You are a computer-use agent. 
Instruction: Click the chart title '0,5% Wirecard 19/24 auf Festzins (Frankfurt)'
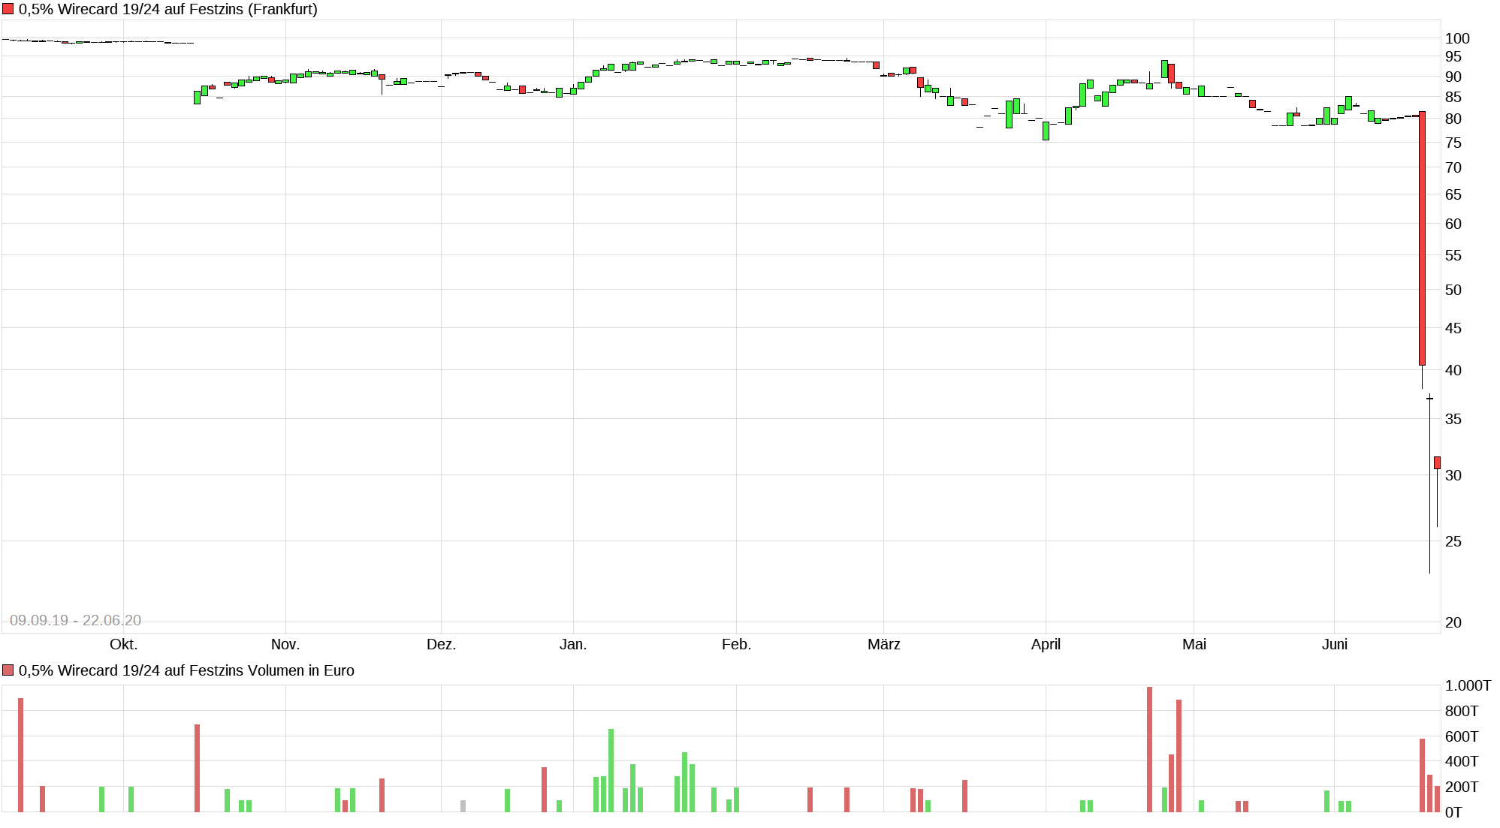(x=168, y=9)
